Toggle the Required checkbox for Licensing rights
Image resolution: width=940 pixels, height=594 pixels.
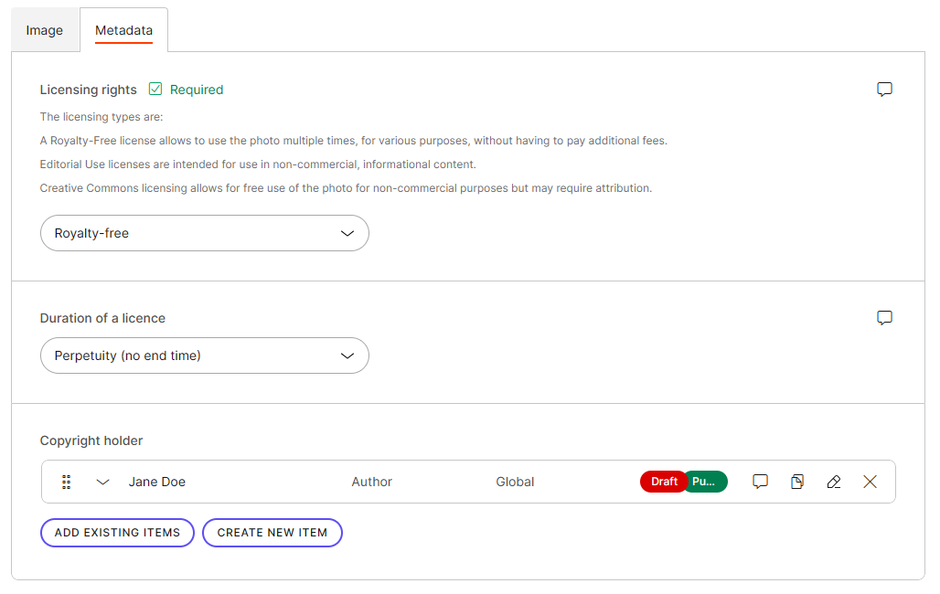[155, 89]
